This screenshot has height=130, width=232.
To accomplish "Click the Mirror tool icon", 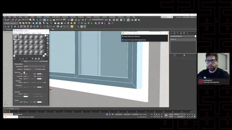I will 107,20.
